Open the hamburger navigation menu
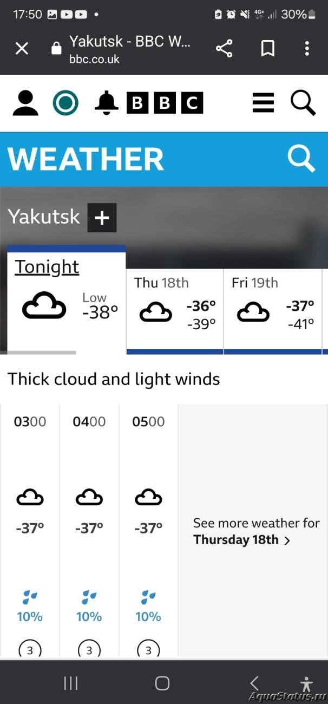The height and width of the screenshot is (704, 328). [263, 103]
